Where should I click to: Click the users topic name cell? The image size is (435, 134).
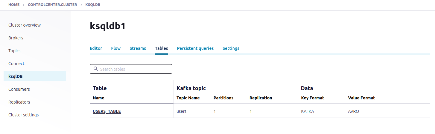182,111
